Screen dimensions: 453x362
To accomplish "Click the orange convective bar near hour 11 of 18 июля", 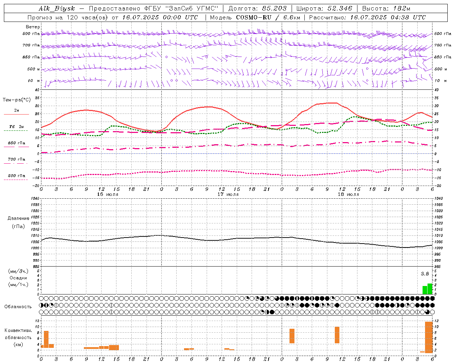I will (x=337, y=335).
